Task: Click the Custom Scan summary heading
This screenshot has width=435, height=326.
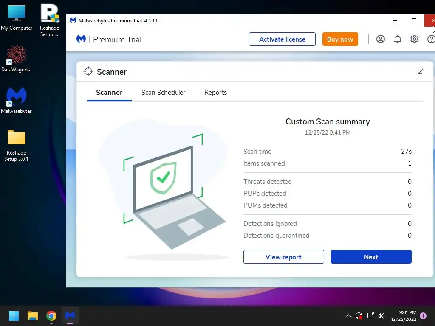Action: (328, 122)
